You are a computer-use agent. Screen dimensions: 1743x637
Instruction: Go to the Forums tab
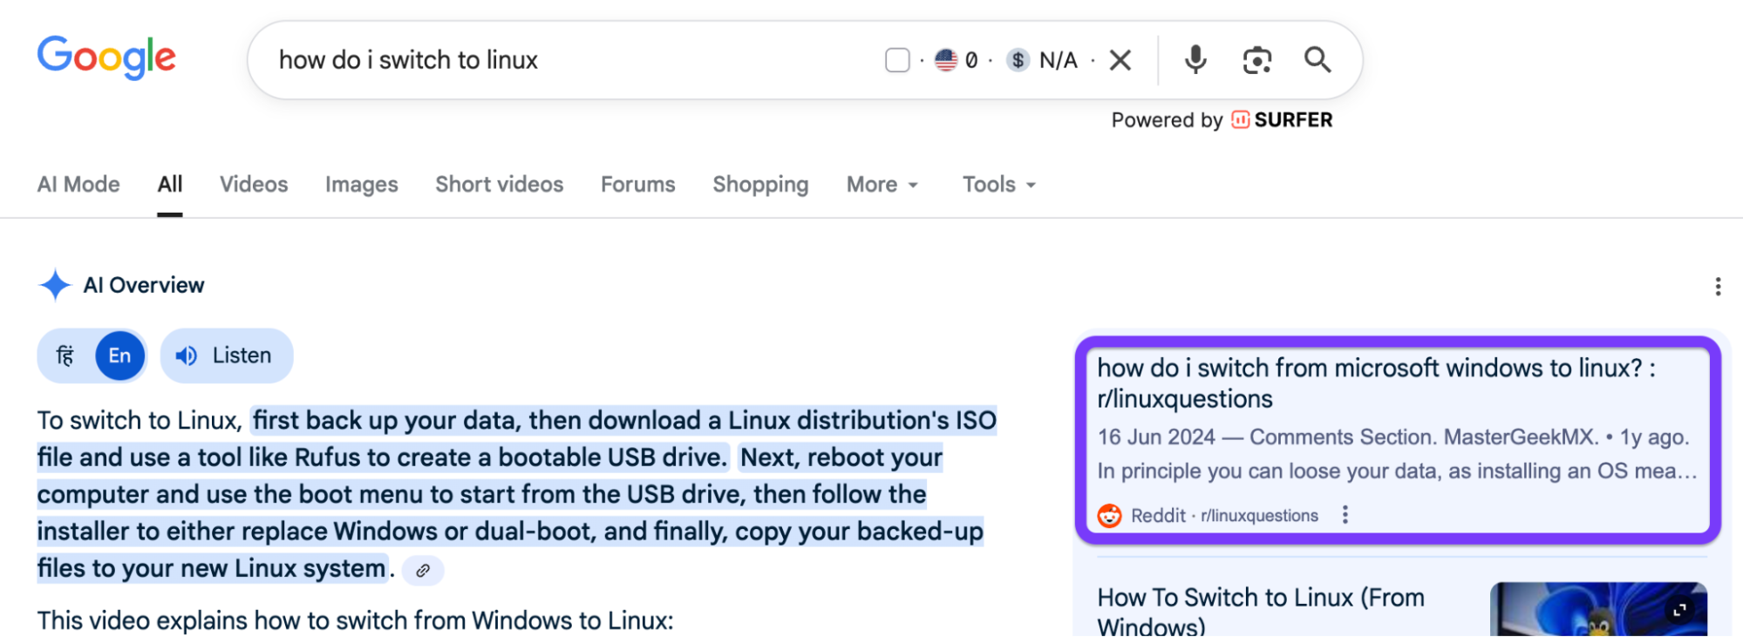637,185
